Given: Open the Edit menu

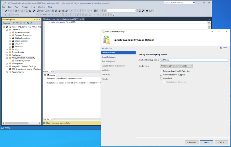Looking at the screenshot, I should coord(10,7).
